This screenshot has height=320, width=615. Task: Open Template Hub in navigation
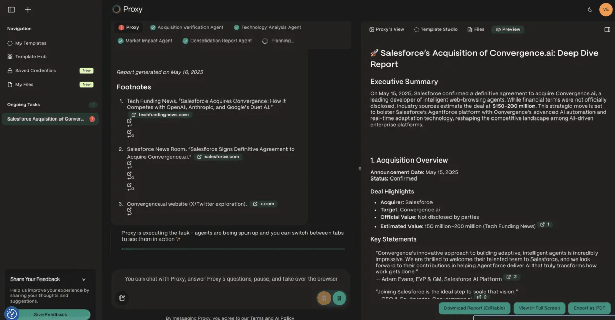coord(31,57)
